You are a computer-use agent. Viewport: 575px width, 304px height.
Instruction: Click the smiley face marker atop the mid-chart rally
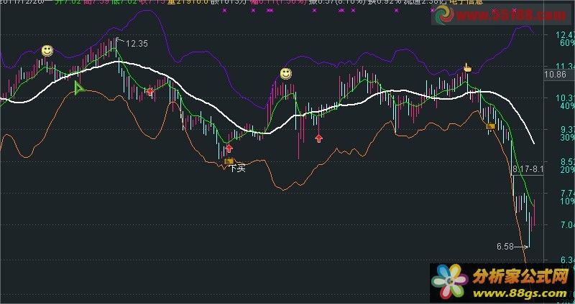coord(285,74)
